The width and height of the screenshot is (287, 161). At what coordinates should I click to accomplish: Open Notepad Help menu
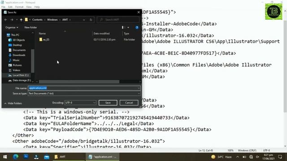pos(37,7)
